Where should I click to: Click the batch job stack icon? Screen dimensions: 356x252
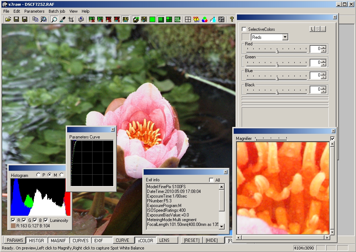(x=81, y=20)
